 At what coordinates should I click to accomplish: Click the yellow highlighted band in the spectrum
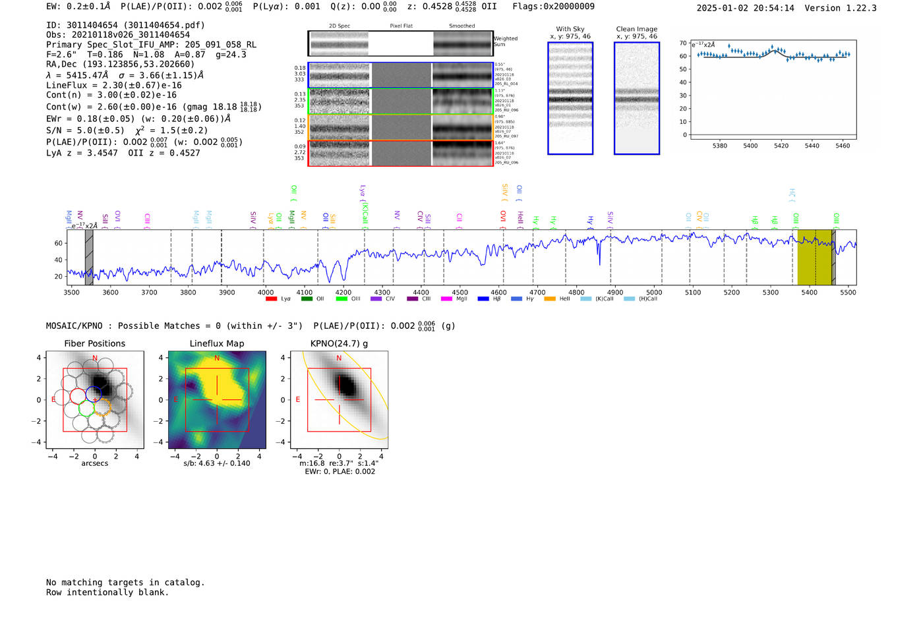[x=814, y=257]
